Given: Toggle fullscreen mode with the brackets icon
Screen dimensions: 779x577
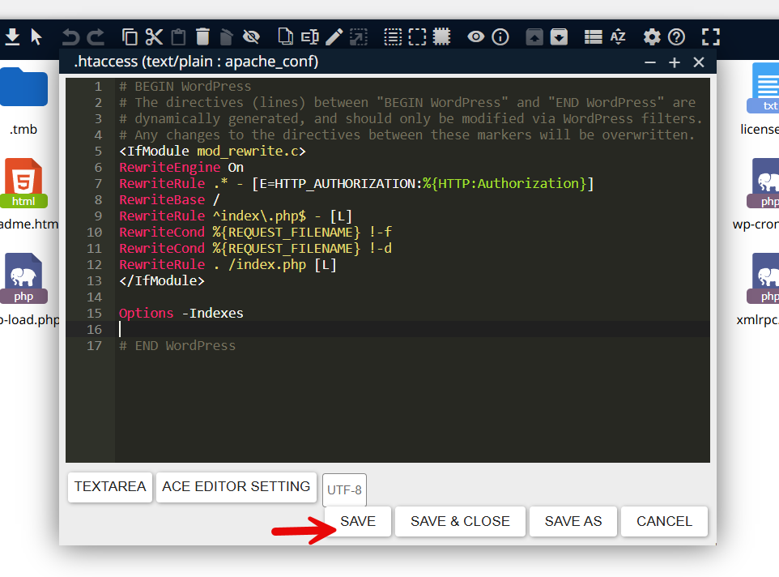Looking at the screenshot, I should click(711, 36).
